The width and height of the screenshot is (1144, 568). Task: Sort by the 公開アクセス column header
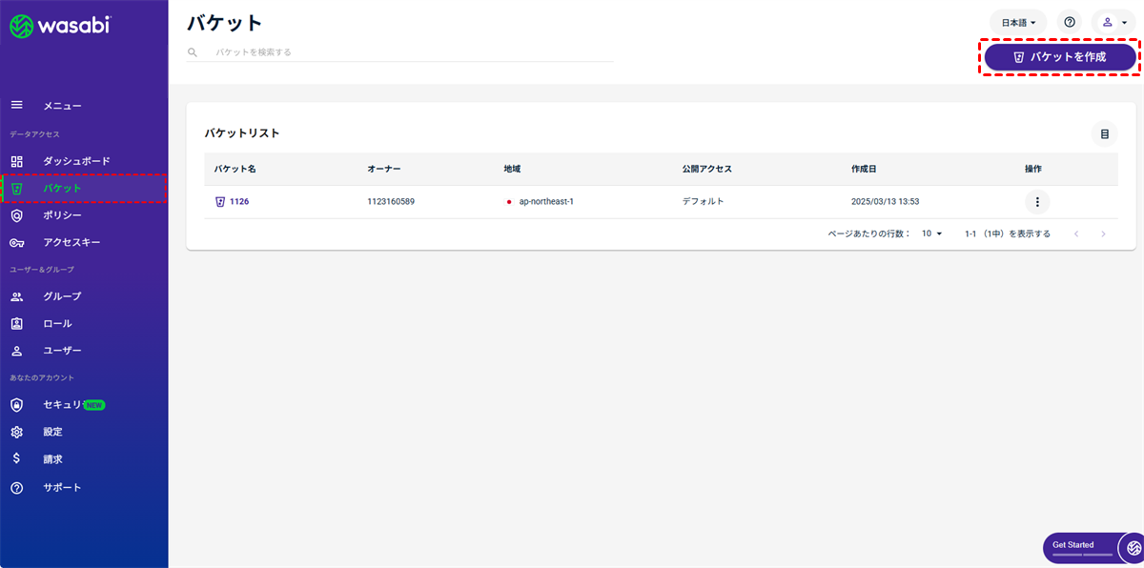(707, 169)
